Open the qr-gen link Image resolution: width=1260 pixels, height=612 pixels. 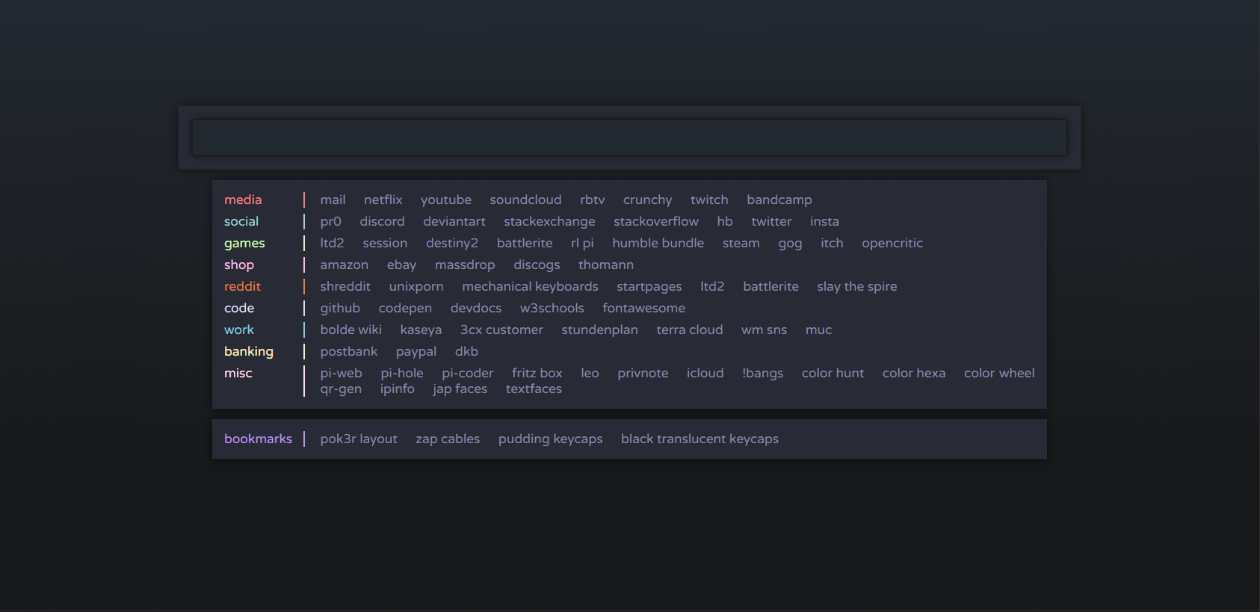(341, 389)
